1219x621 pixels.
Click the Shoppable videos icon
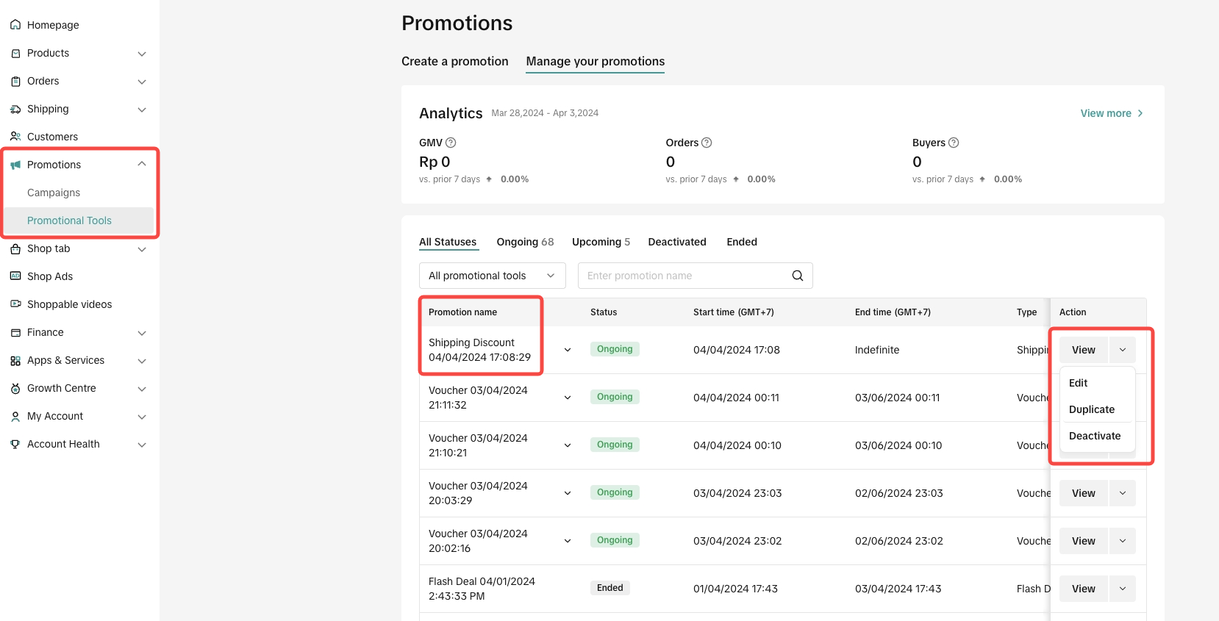click(x=15, y=304)
